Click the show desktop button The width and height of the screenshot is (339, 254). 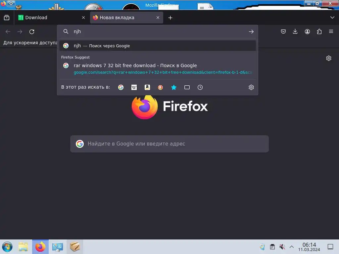pos(330,247)
